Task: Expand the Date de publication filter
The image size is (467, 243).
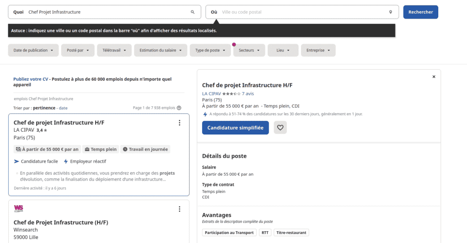Action: tap(33, 50)
